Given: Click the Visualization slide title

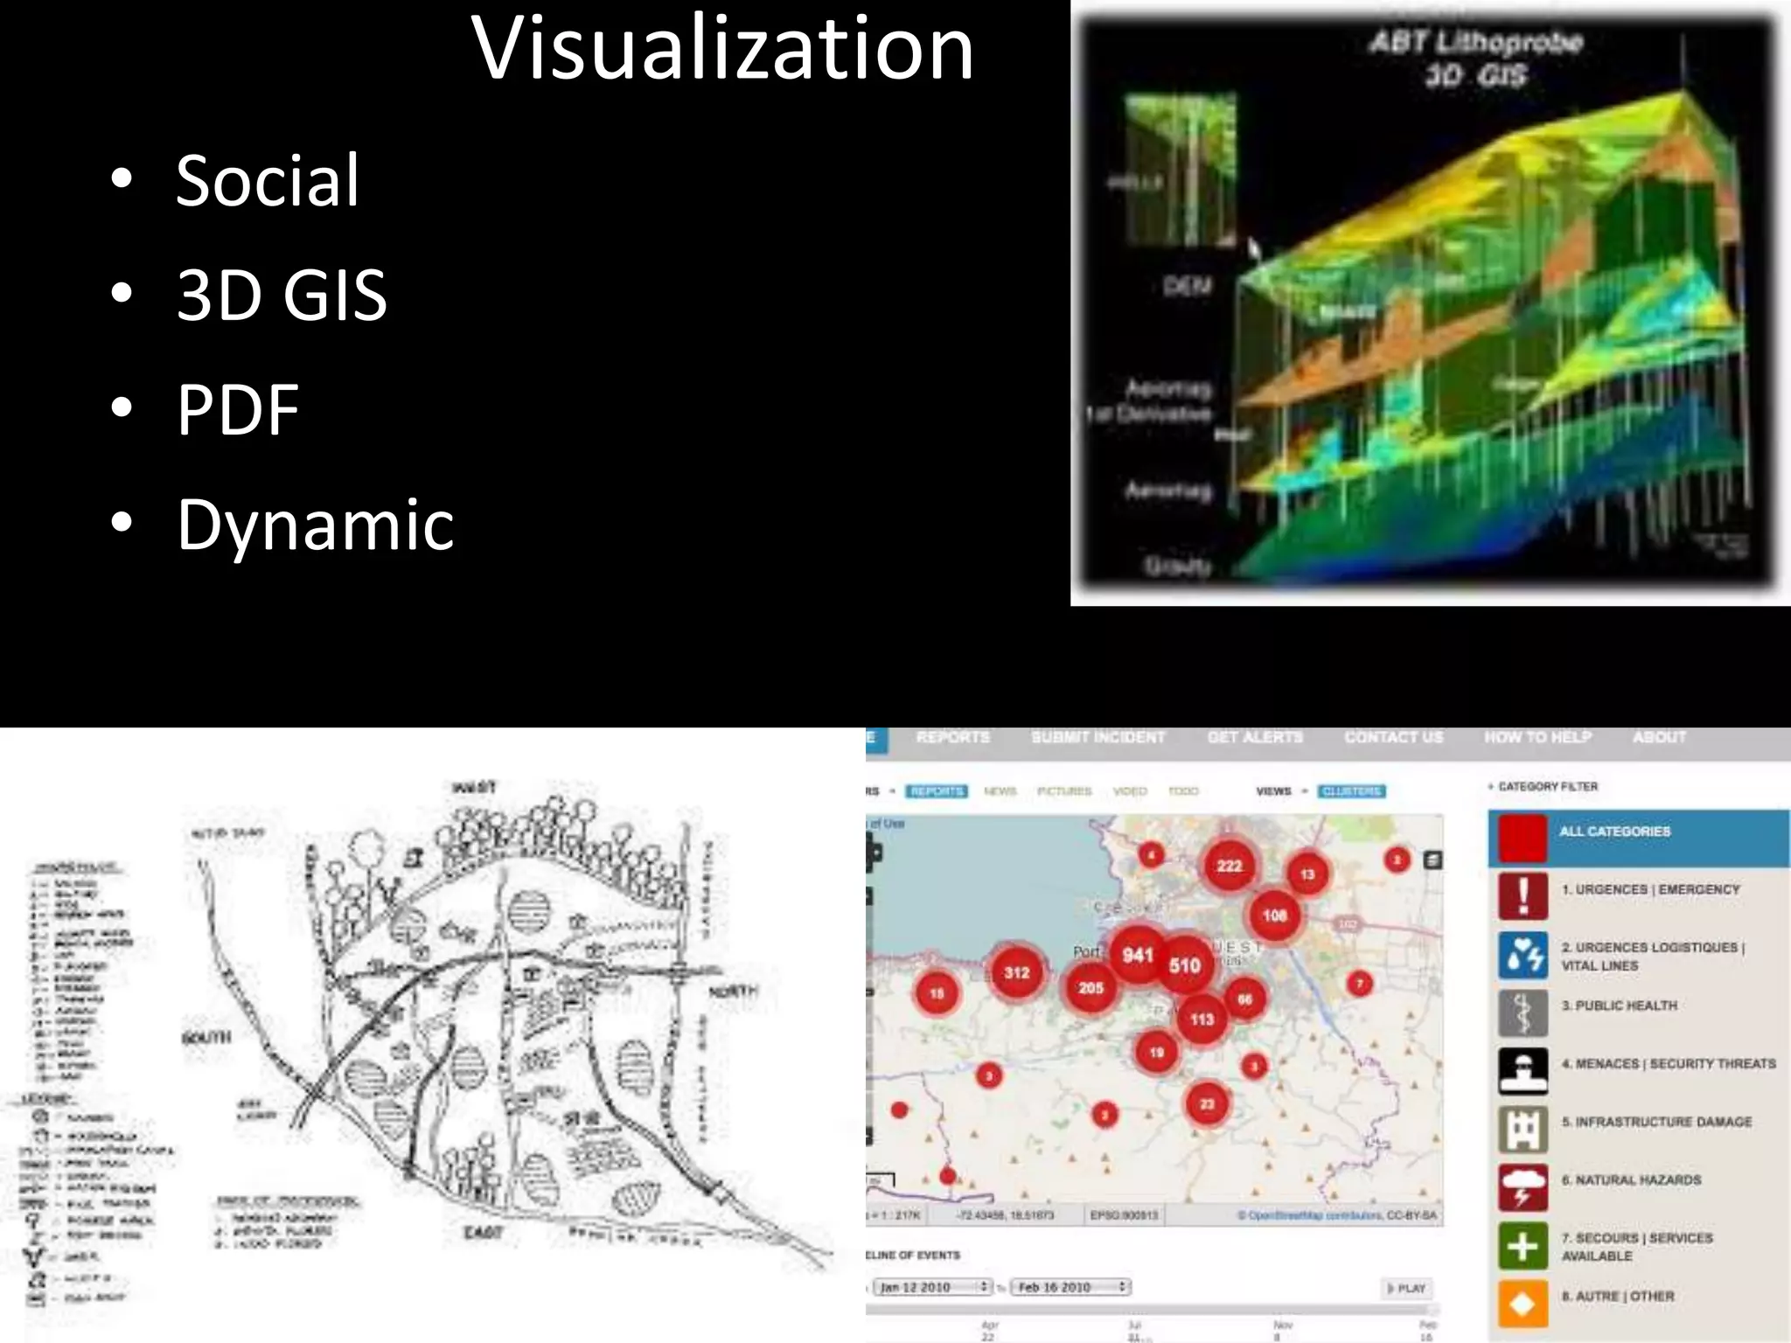Looking at the screenshot, I should point(722,48).
